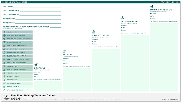
Task: Click the Sovereign Wealth Funds icon
Action: (x=4, y=35)
